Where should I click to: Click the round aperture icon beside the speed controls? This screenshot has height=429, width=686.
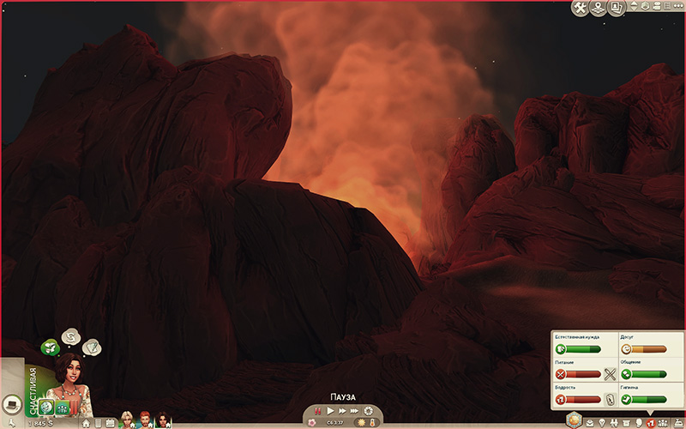[369, 411]
